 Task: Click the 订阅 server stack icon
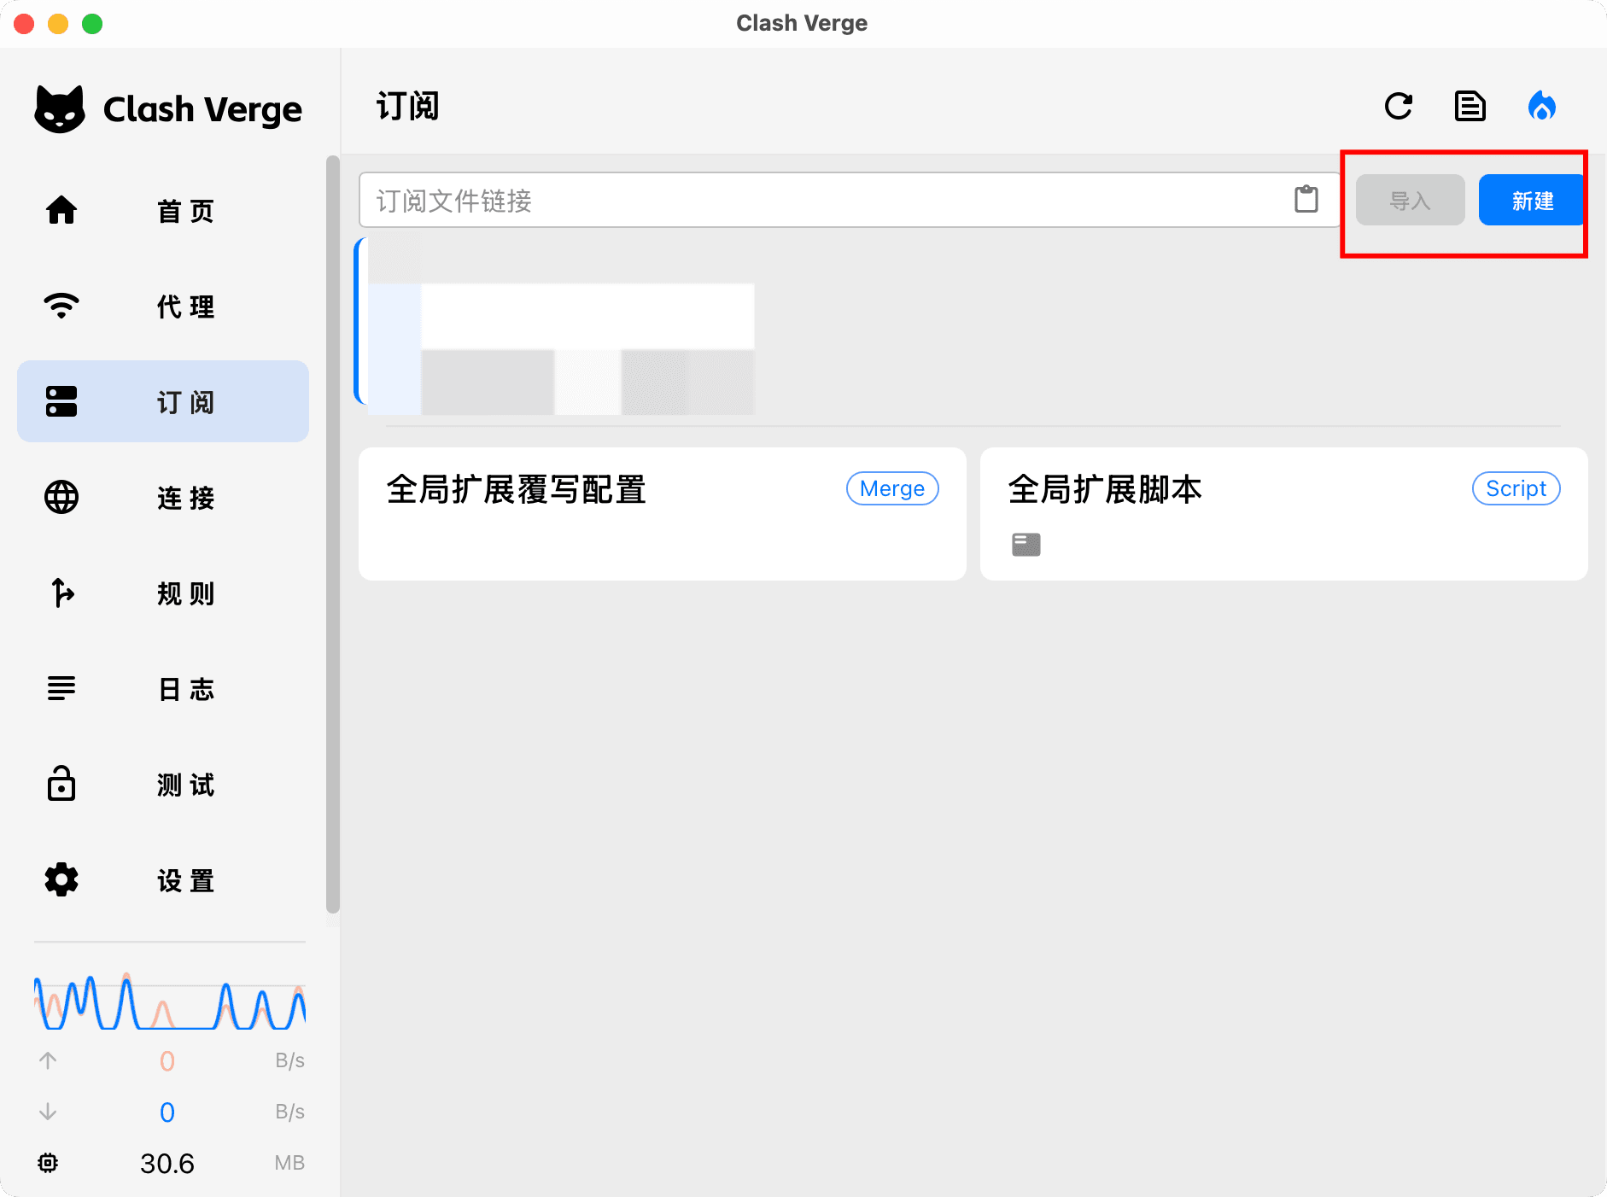[x=61, y=401]
